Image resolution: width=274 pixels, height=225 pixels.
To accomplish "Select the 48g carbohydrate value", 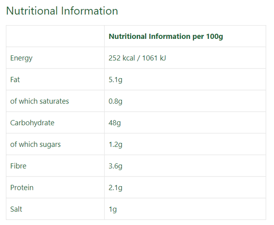I will coord(115,123).
